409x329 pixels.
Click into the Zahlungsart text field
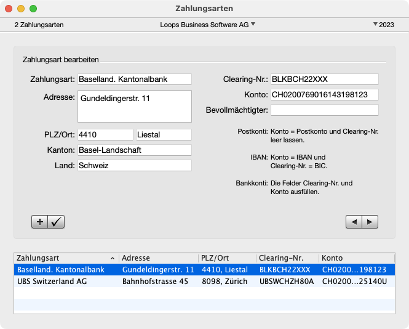click(x=134, y=79)
